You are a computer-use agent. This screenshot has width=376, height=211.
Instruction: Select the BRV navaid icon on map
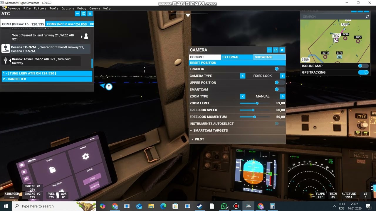pyautogui.click(x=340, y=57)
